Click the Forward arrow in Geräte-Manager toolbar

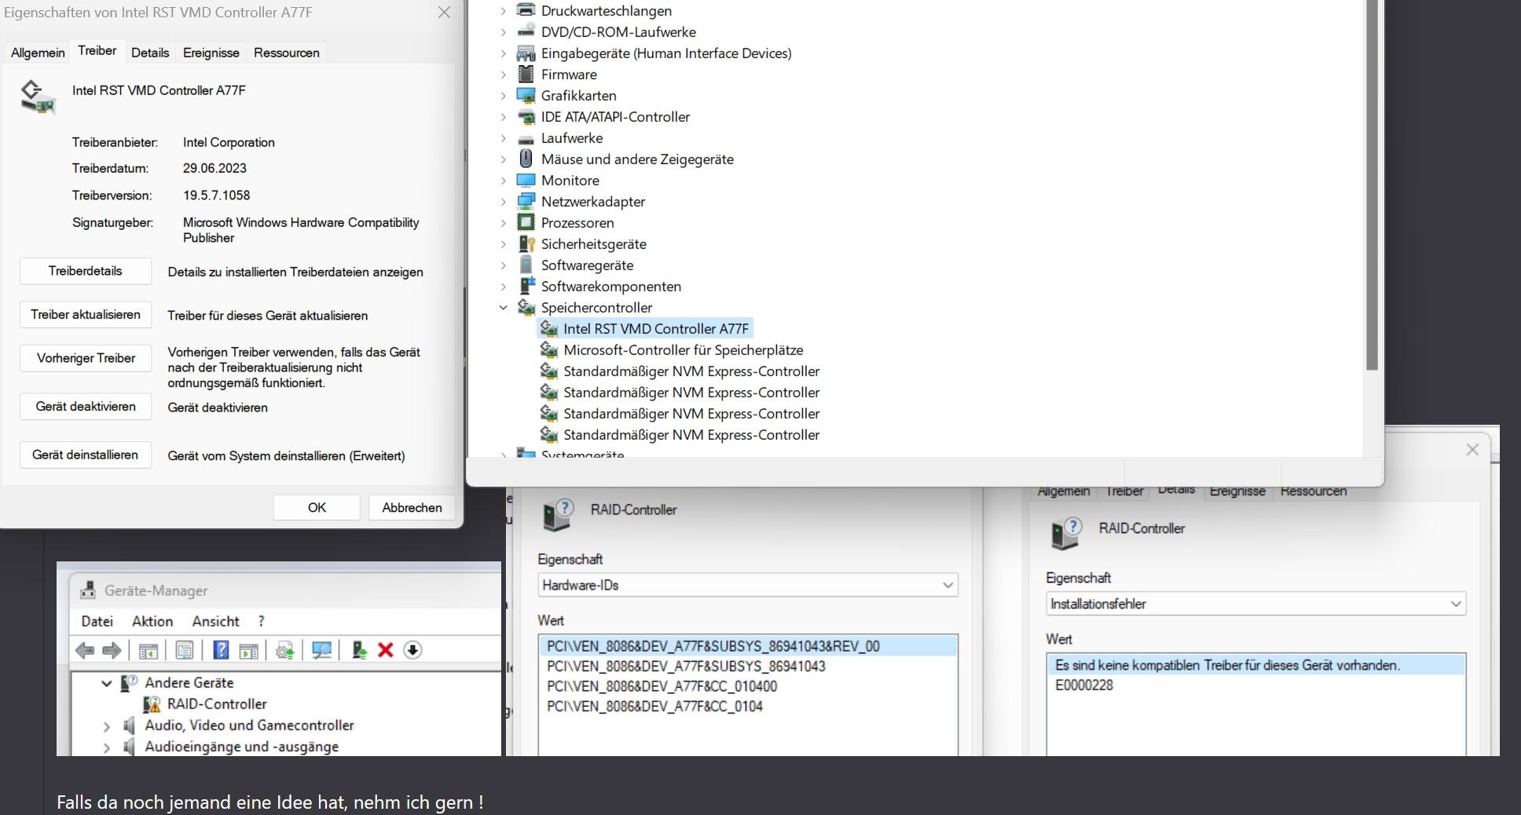(x=112, y=650)
